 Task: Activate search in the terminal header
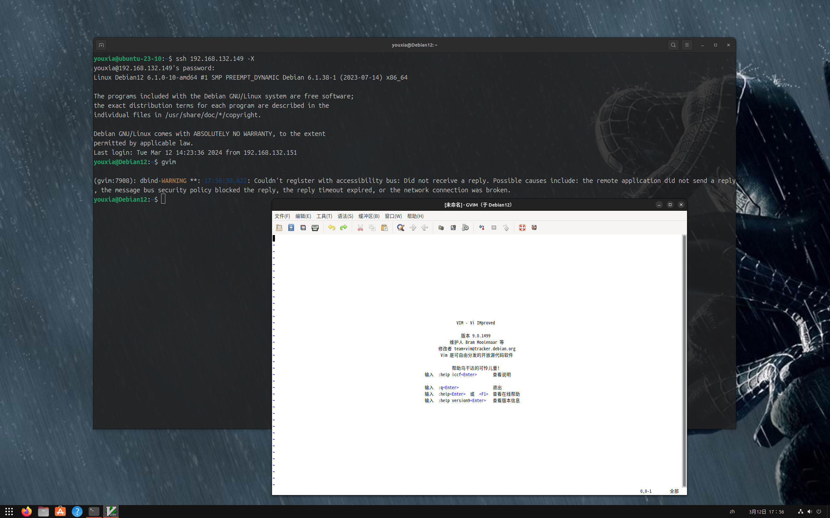point(673,45)
